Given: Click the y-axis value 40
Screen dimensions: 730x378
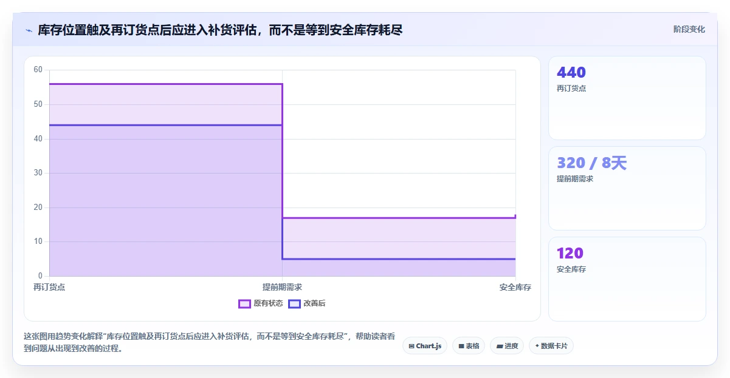Looking at the screenshot, I should click(x=38, y=139).
